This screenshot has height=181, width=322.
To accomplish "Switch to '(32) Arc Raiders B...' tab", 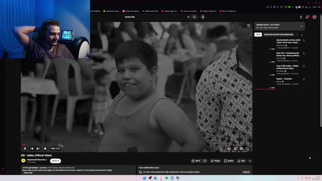I will 228,11.
